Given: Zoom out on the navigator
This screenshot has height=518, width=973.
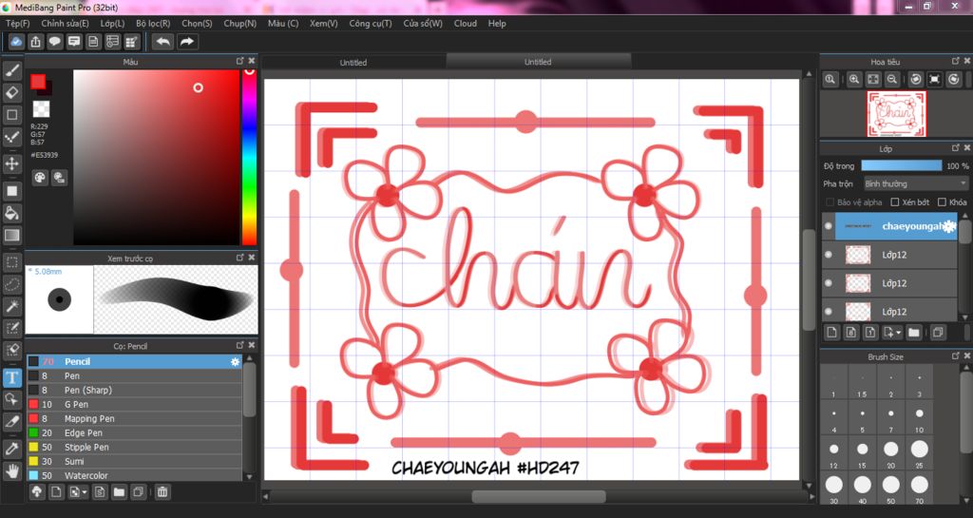Looking at the screenshot, I should (x=891, y=80).
